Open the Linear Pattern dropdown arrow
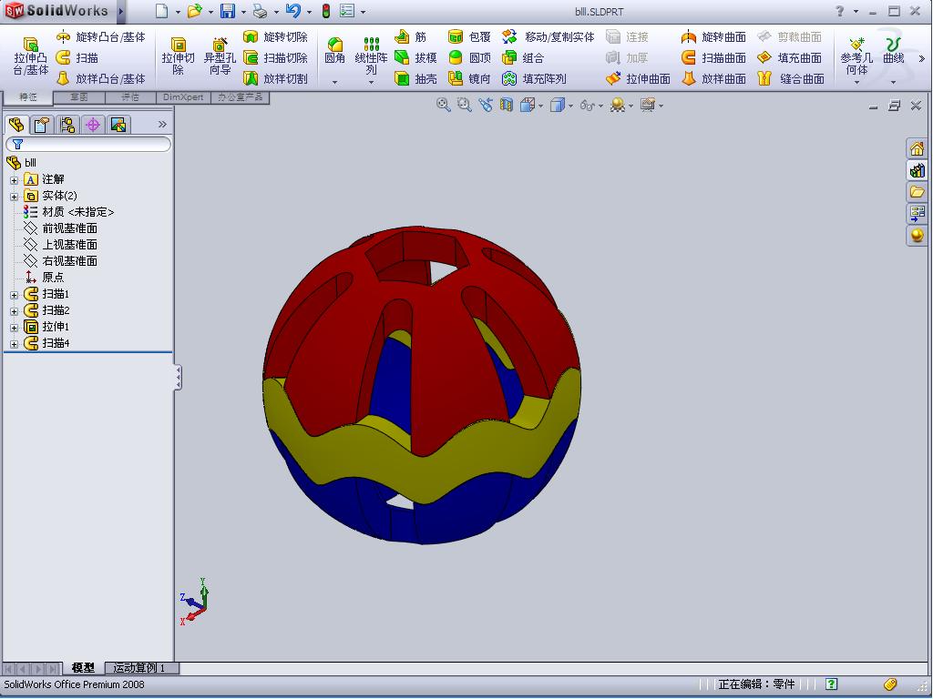The height and width of the screenshot is (699, 933). pyautogui.click(x=372, y=82)
